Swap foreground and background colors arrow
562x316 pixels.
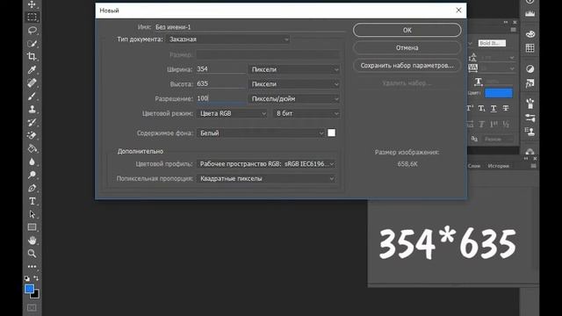pos(36,278)
